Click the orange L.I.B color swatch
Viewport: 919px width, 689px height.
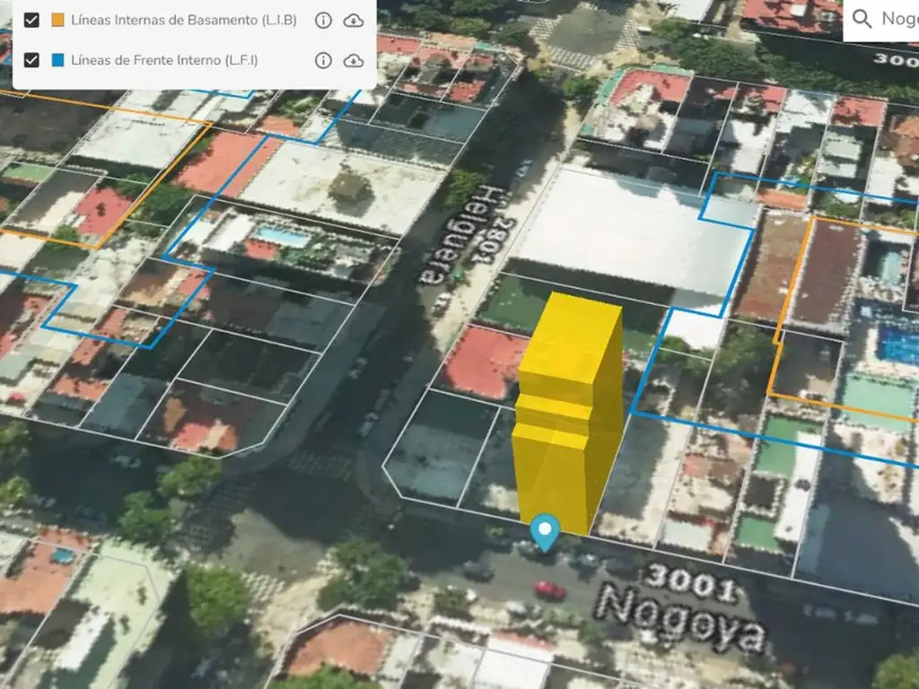[x=58, y=21]
